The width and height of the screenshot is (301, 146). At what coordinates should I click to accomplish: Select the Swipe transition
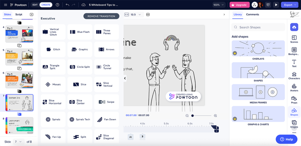pos(106,102)
